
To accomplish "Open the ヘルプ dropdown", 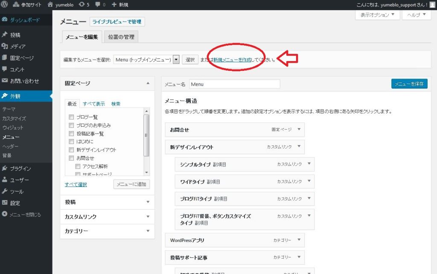I will click(x=417, y=15).
